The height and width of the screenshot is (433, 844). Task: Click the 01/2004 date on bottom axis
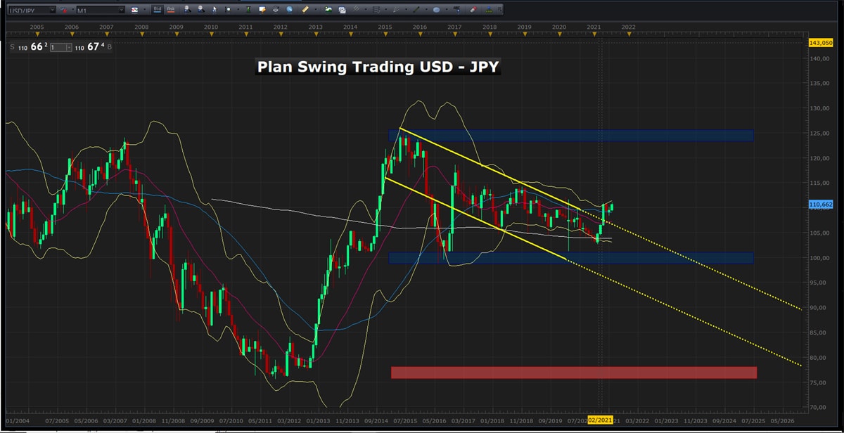(x=18, y=420)
